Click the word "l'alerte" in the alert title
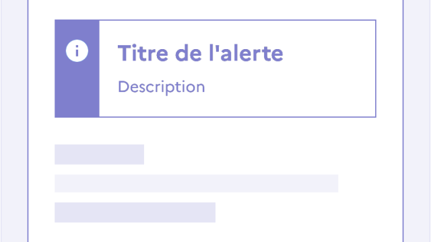Screen dimensions: 431x242 click(246, 53)
